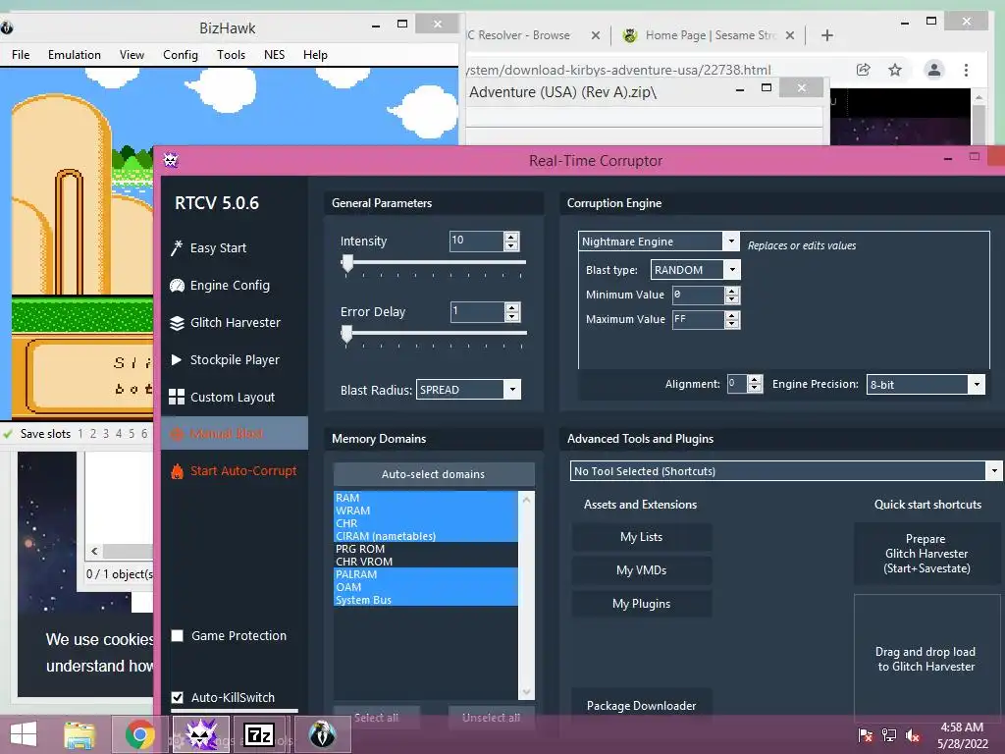
Task: Open My Plugins button
Action: [641, 604]
